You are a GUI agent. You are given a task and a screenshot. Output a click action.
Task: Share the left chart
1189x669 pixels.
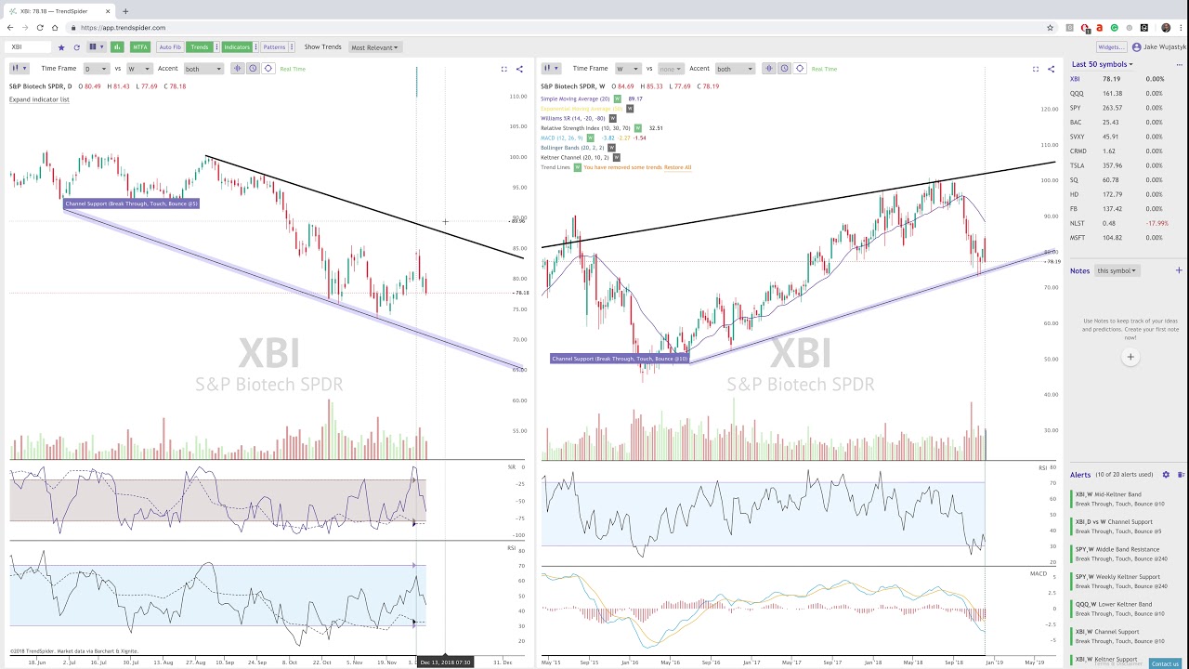coord(519,69)
